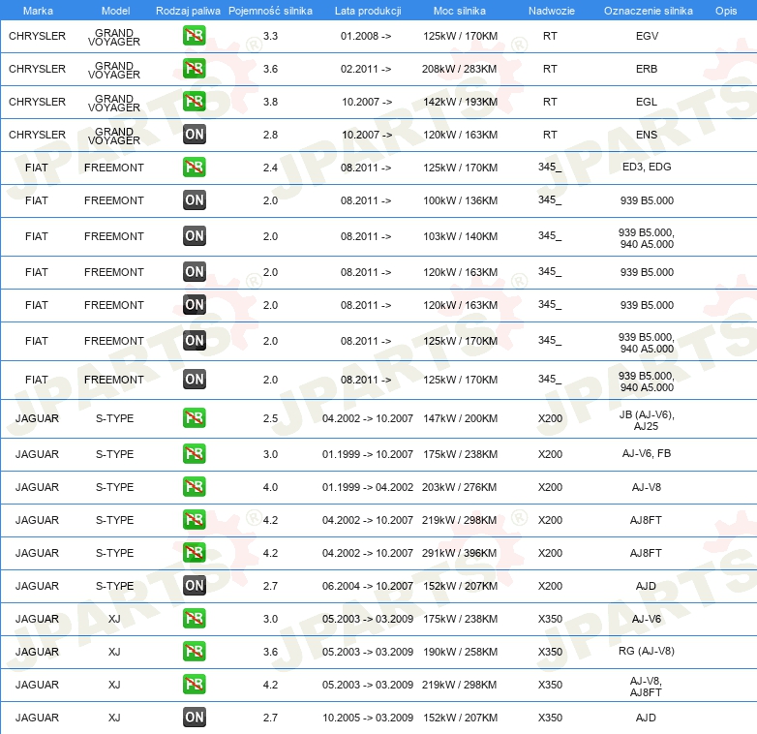757x734 pixels.
Task: Click the 142kW / 193KM power cell
Action: [460, 102]
